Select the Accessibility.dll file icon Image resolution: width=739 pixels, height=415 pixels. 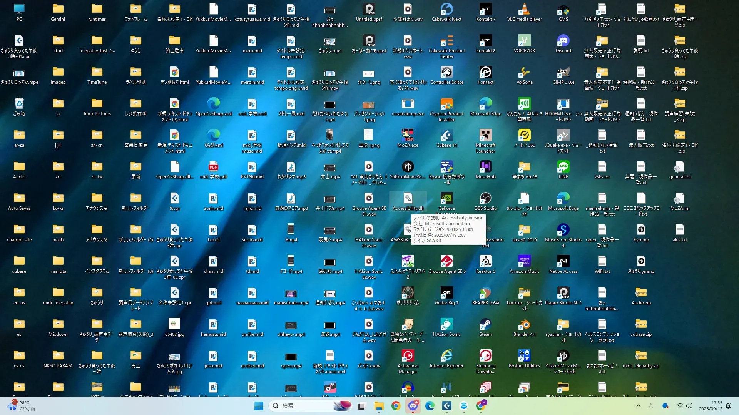click(408, 199)
